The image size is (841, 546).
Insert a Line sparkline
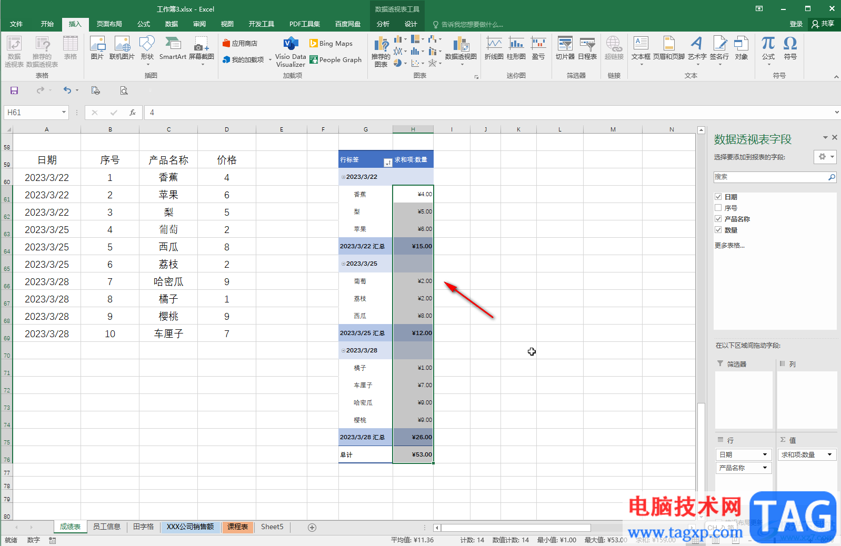pos(494,48)
